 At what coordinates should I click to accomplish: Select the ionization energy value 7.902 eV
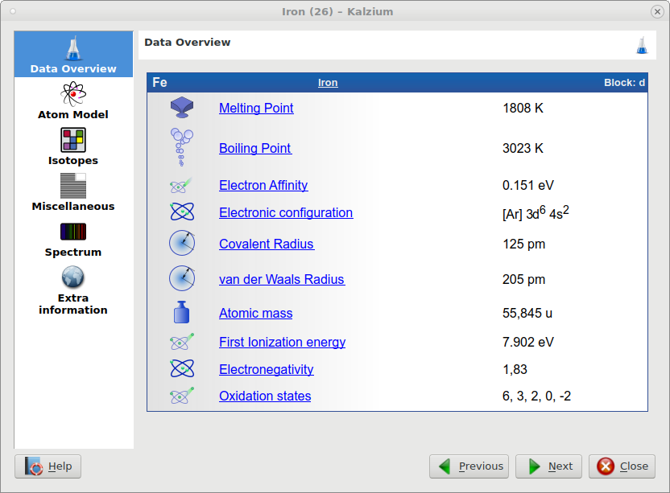528,342
